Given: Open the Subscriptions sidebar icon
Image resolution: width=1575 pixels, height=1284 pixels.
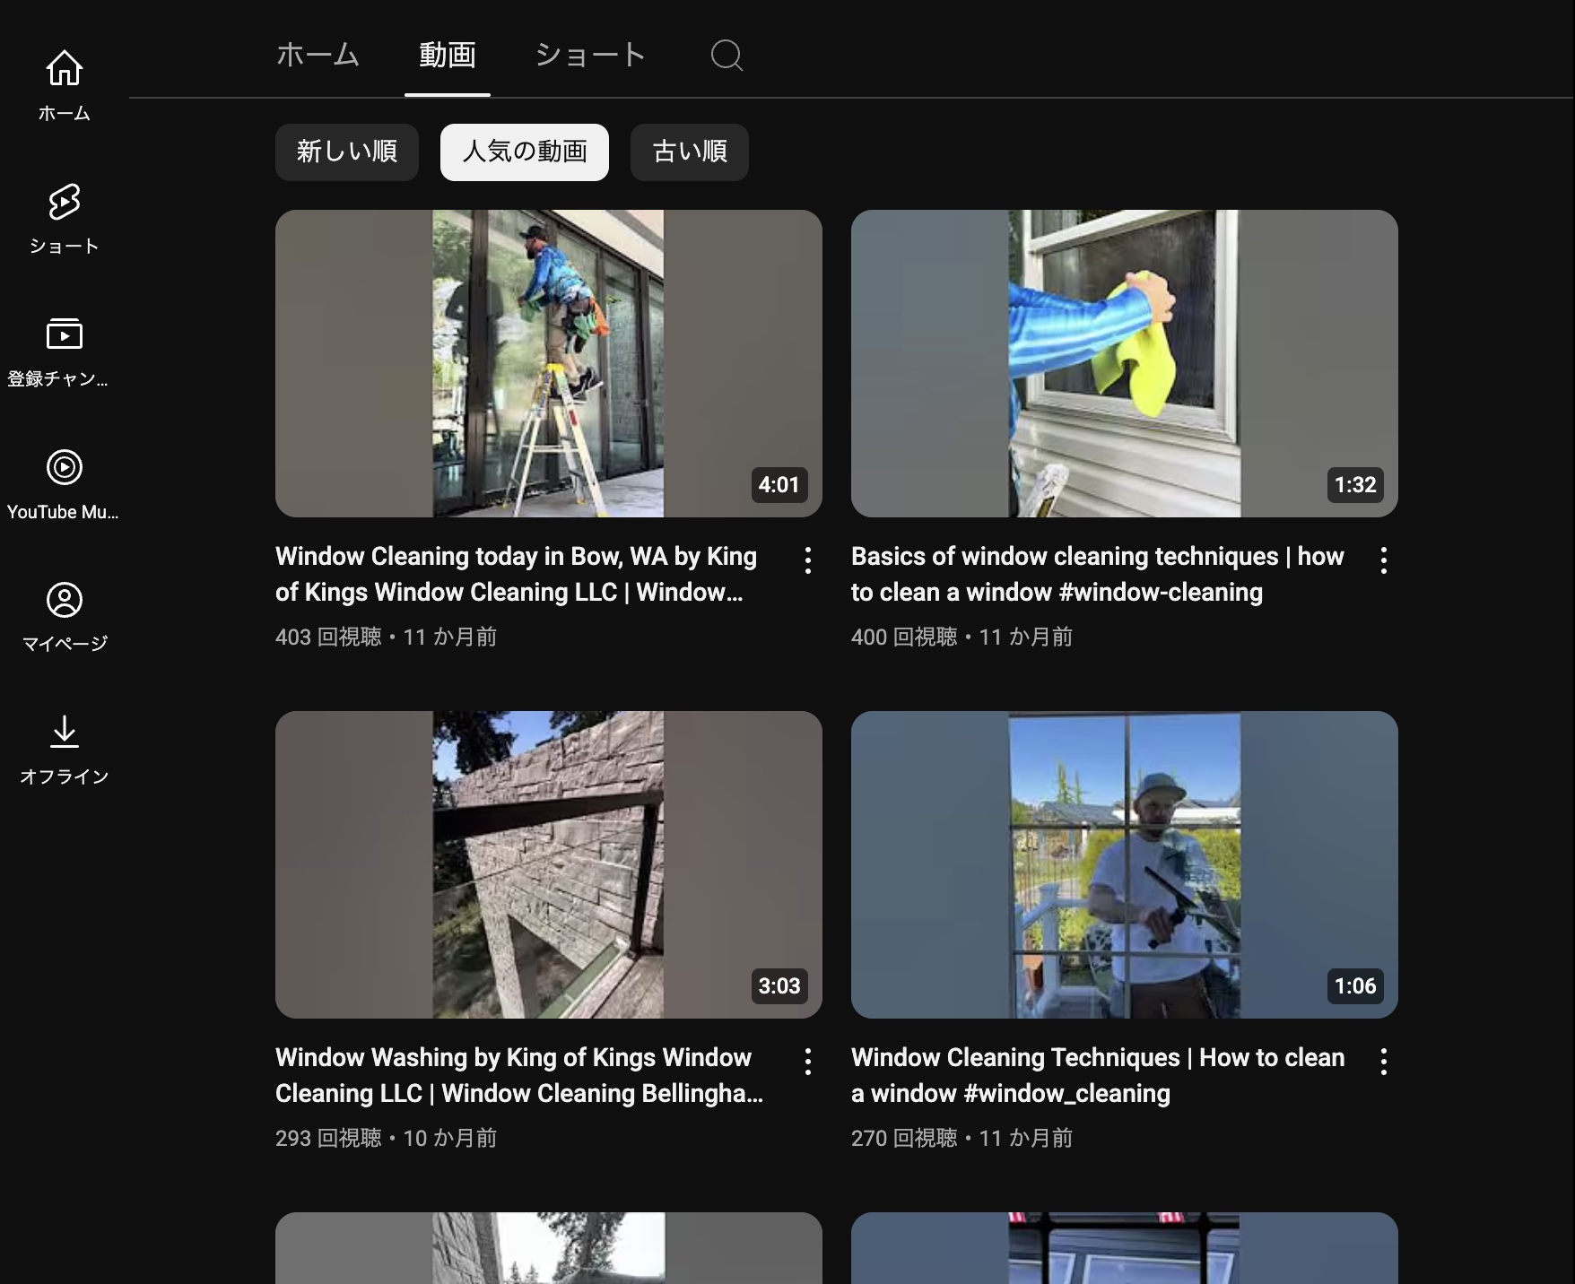Looking at the screenshot, I should 64,334.
